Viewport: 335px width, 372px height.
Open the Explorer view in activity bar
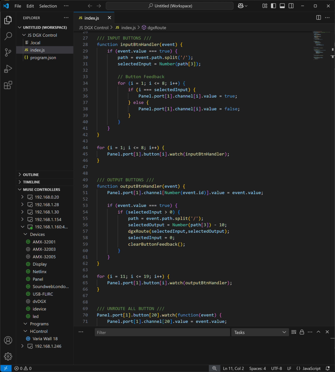point(8,20)
